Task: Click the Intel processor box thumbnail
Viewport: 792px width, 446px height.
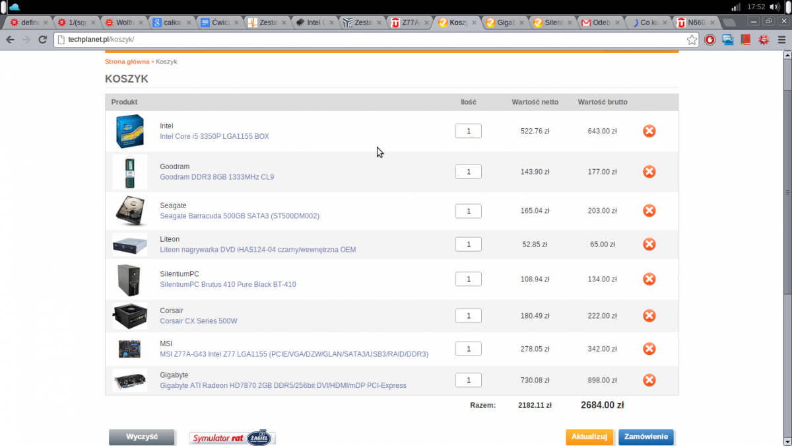Action: click(x=130, y=131)
